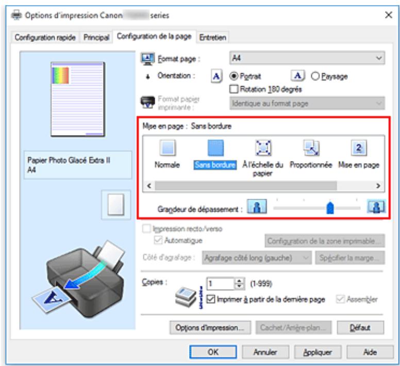Open Format papier imprimante dropdown
Image resolution: width=400 pixels, height=366 pixels.
click(307, 103)
